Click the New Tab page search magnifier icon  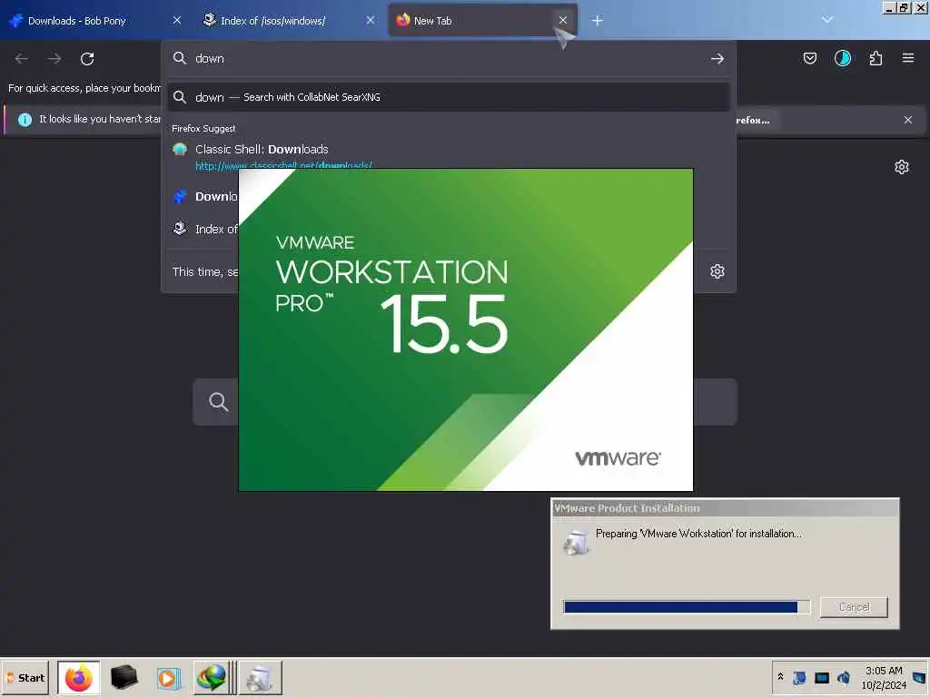pyautogui.click(x=218, y=402)
